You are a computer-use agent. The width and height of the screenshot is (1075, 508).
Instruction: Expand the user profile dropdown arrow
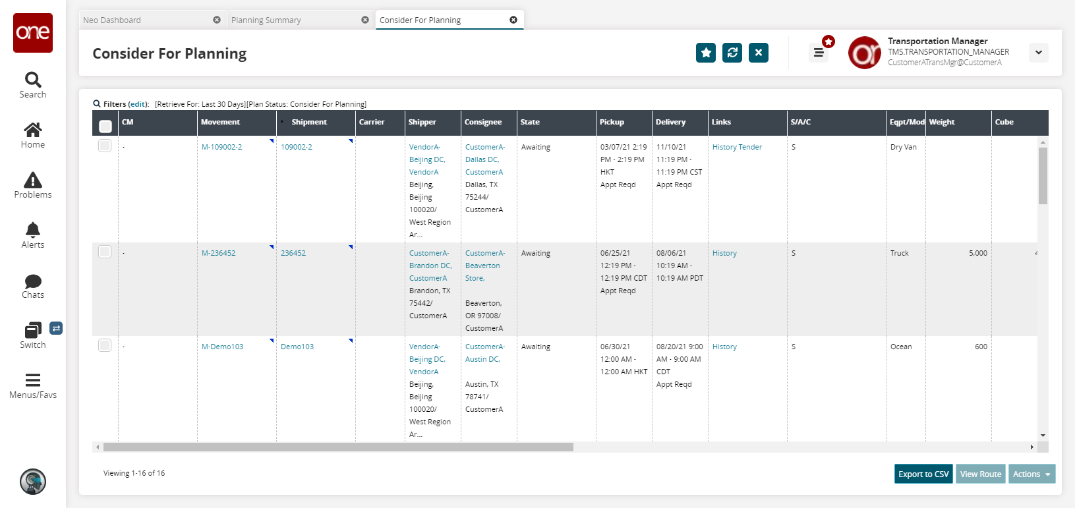pos(1039,53)
